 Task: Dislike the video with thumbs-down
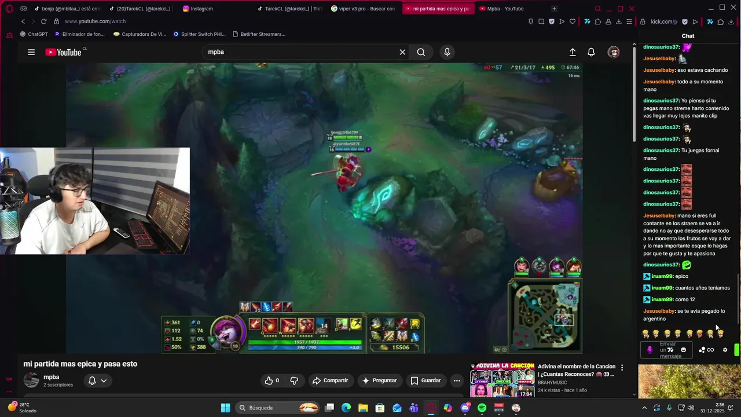pos(294,381)
